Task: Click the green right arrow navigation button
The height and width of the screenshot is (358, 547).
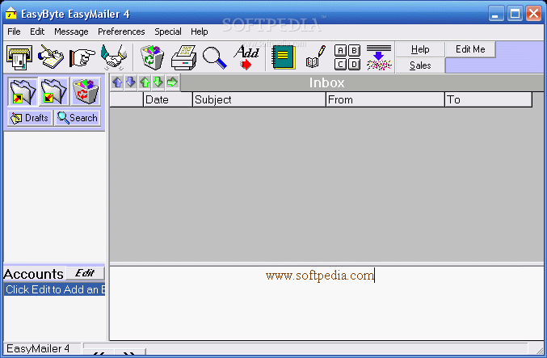Action: pos(172,82)
